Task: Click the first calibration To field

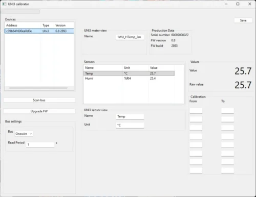Action: click(227, 111)
